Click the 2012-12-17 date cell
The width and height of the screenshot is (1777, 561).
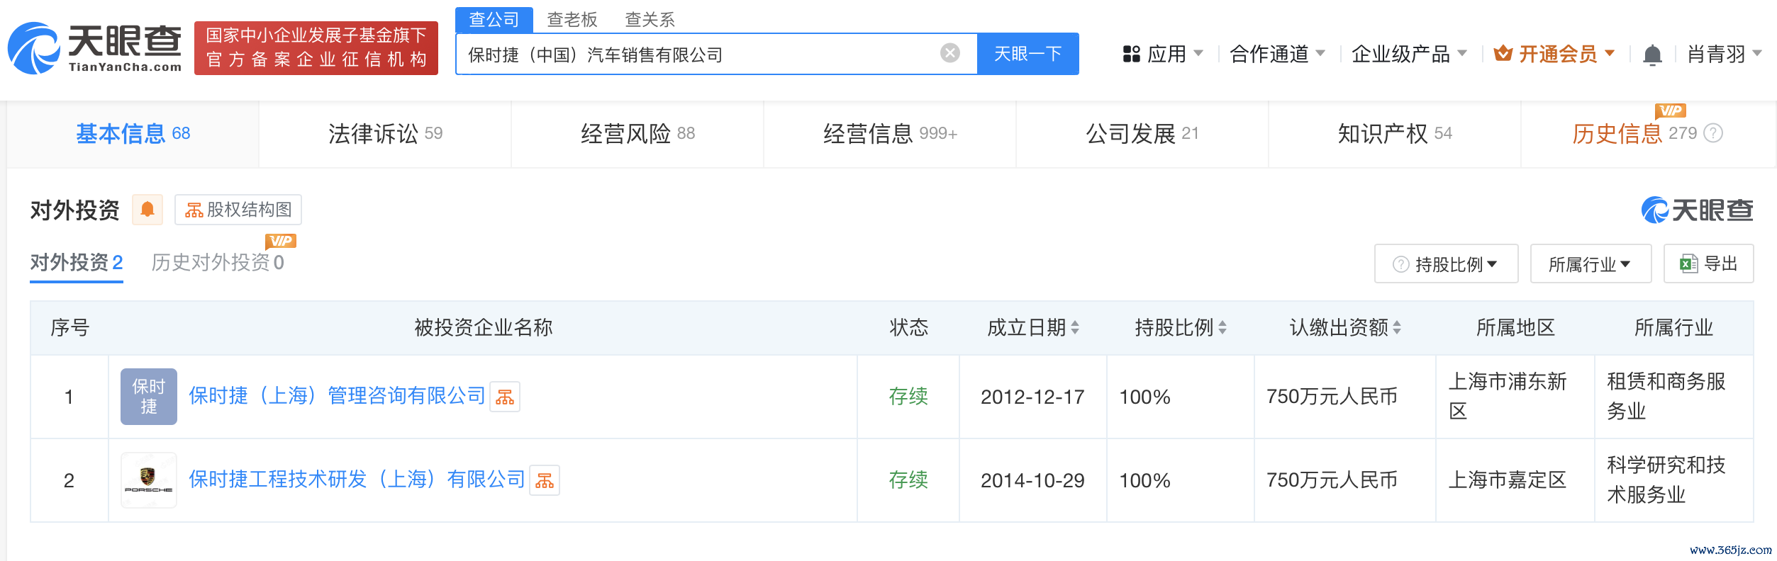[1032, 397]
